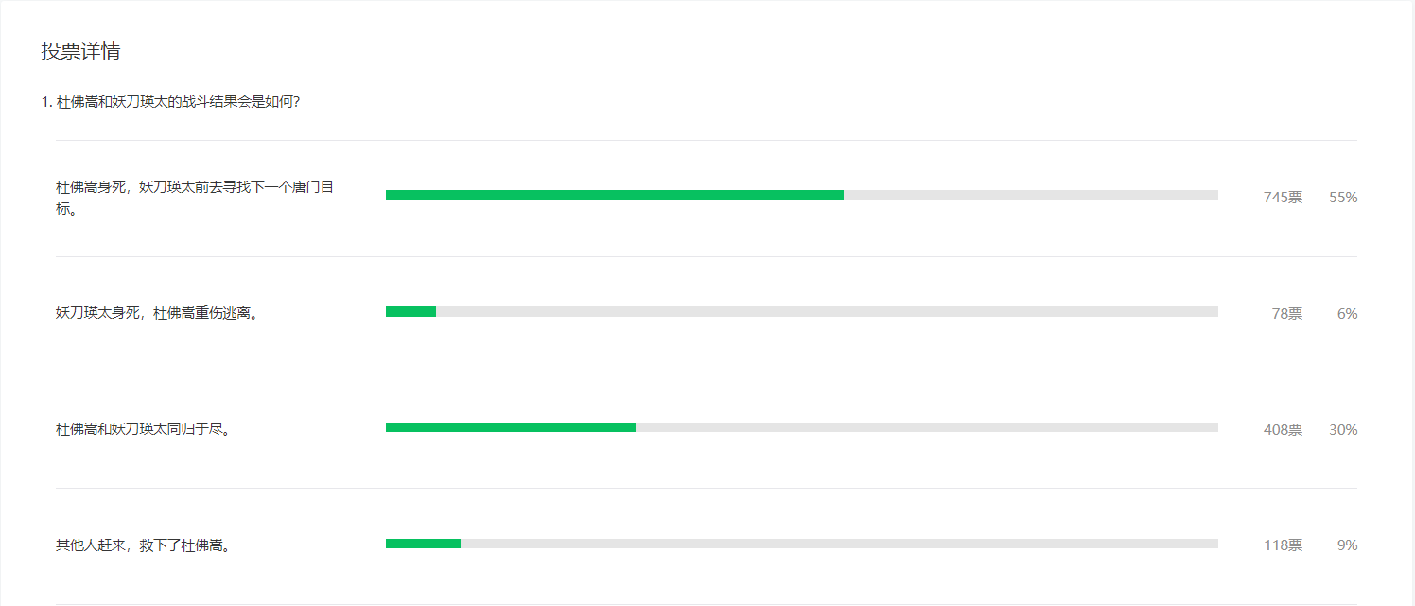Click the 9% percentage label
The height and width of the screenshot is (606, 1415).
pyautogui.click(x=1347, y=545)
